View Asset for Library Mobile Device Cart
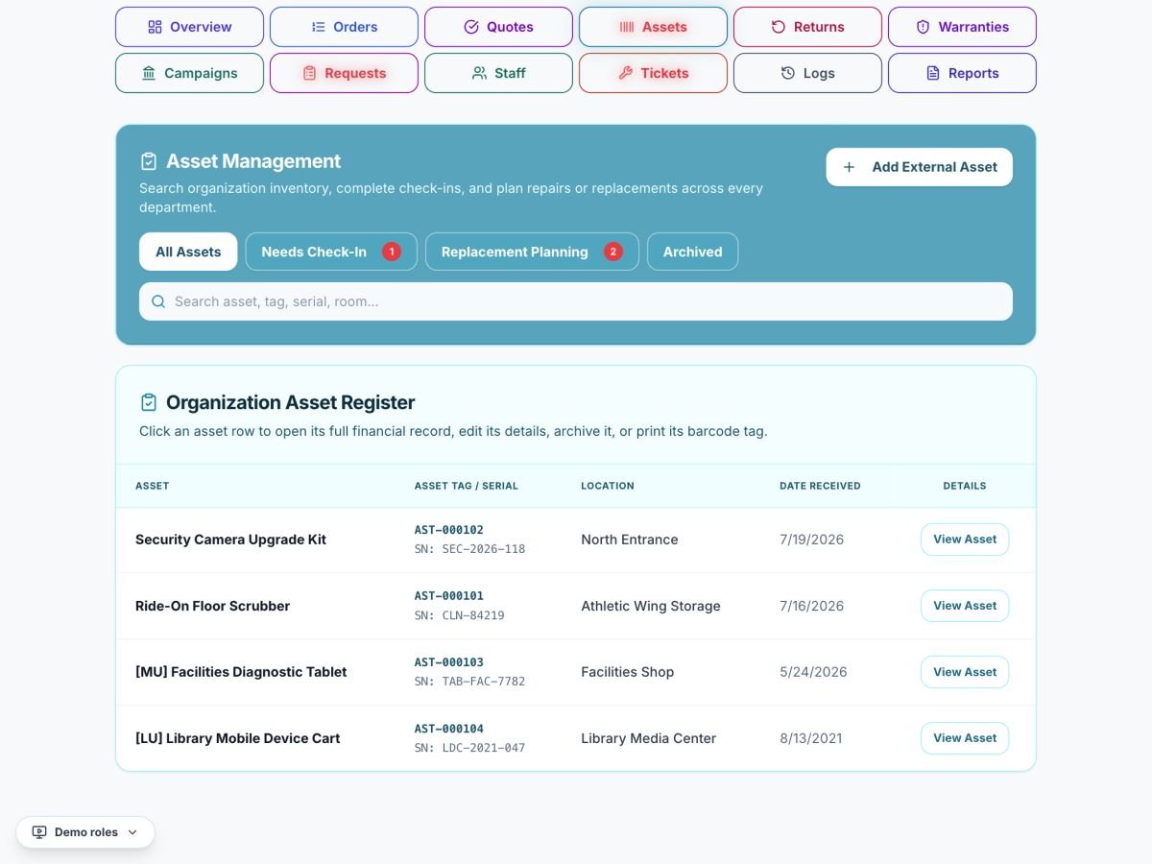 pyautogui.click(x=965, y=738)
